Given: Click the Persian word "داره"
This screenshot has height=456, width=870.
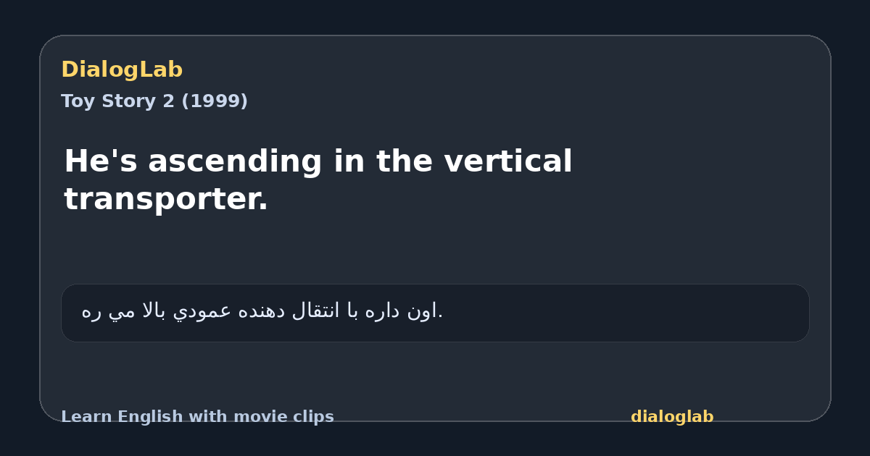Looking at the screenshot, I should click(384, 311).
